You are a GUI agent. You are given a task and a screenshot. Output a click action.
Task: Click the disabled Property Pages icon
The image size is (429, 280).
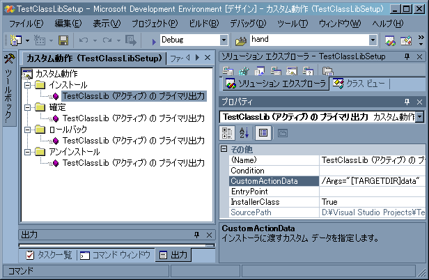click(x=283, y=133)
